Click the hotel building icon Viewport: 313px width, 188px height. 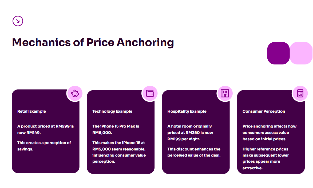225,93
